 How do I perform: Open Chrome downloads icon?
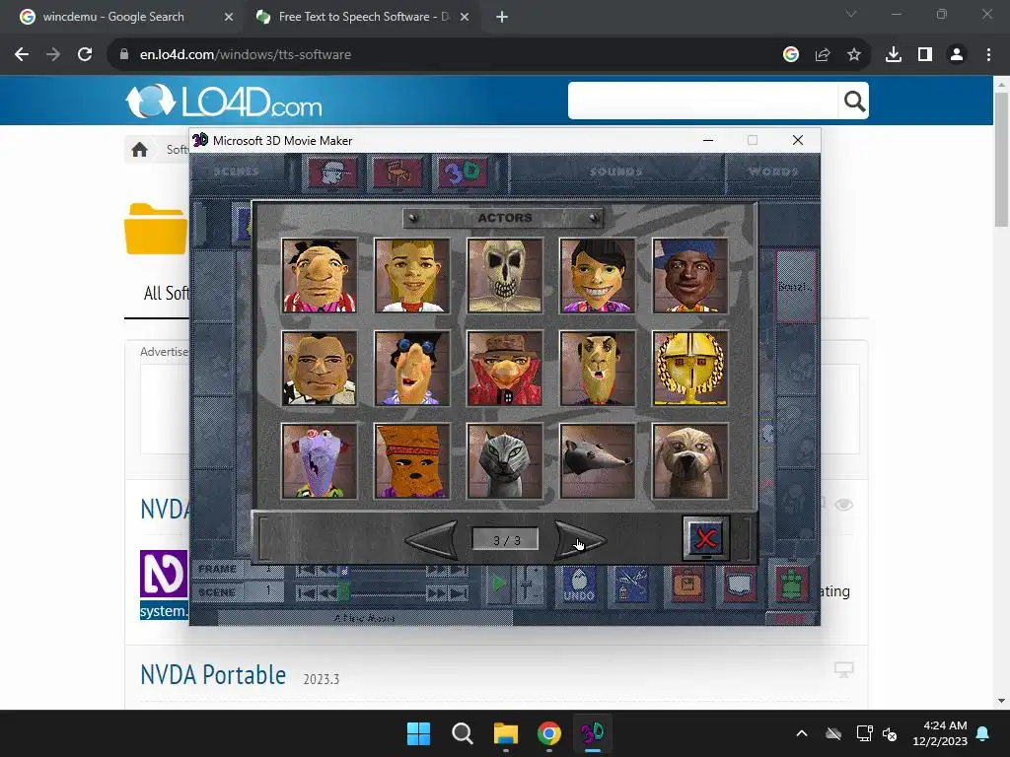[x=894, y=55]
